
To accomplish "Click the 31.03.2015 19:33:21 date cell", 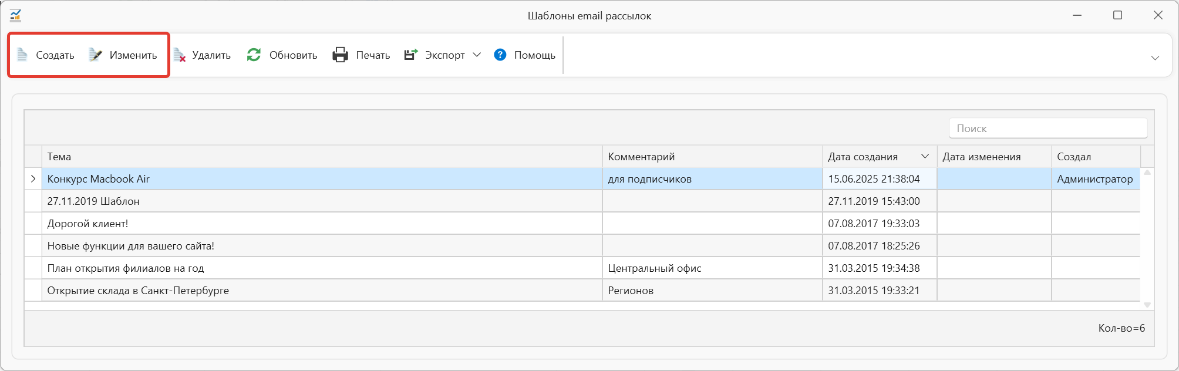I will click(880, 291).
